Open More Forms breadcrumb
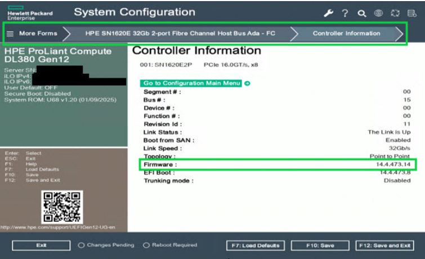Image resolution: width=425 pixels, height=259 pixels. click(38, 33)
